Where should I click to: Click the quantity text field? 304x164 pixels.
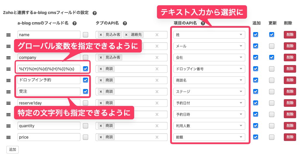click(x=49, y=126)
